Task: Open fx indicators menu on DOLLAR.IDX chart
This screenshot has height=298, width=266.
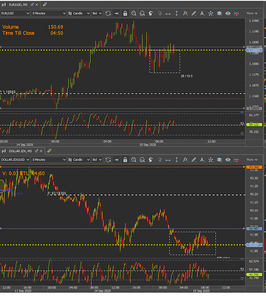Action: [x=185, y=160]
